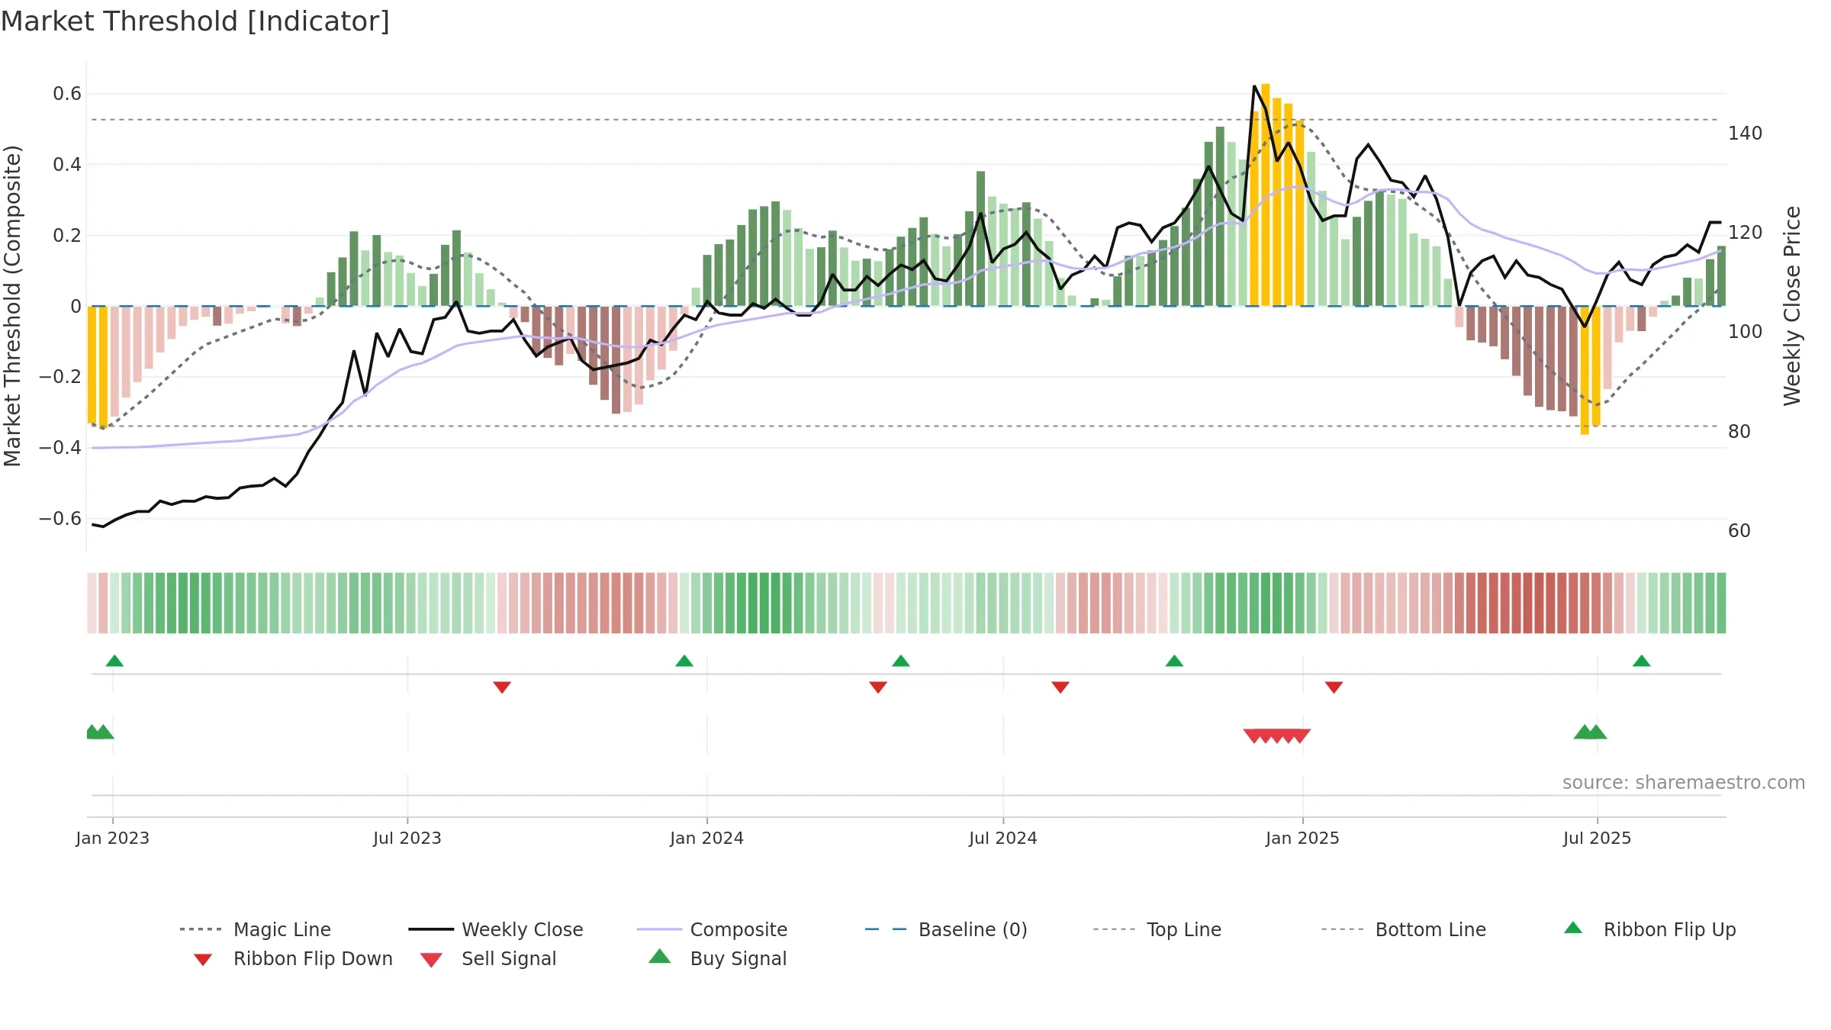Toggle the Weekly Close legend entry
This screenshot has height=1030, width=1831.
[x=496, y=929]
